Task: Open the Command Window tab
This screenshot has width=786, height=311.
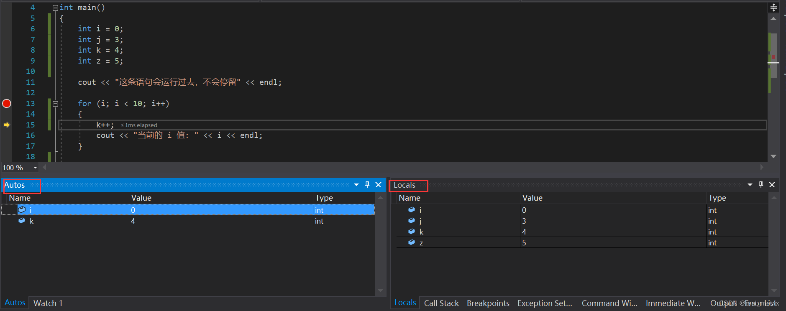Action: pyautogui.click(x=609, y=303)
